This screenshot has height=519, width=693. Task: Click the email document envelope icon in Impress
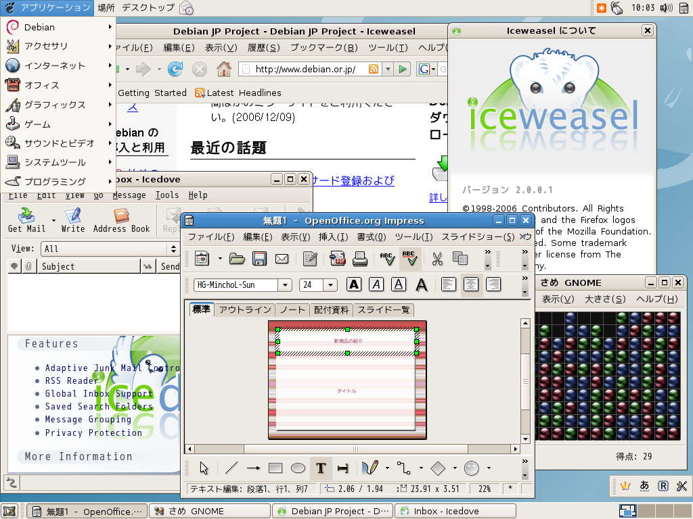[x=282, y=259]
